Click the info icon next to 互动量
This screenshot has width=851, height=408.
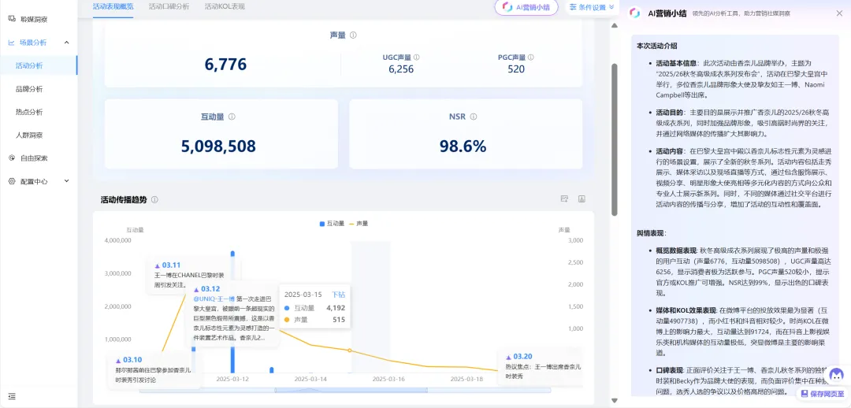click(x=232, y=117)
